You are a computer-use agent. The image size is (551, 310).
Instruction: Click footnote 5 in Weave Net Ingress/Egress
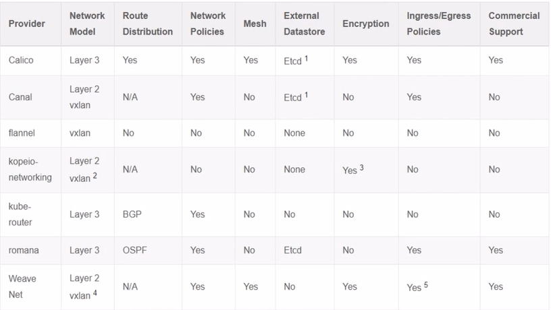coord(426,284)
